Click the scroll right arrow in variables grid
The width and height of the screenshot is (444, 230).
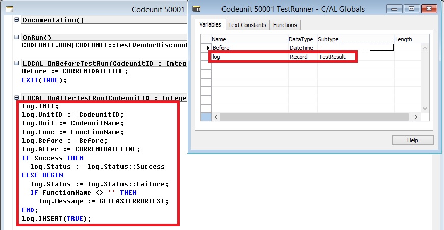416,117
